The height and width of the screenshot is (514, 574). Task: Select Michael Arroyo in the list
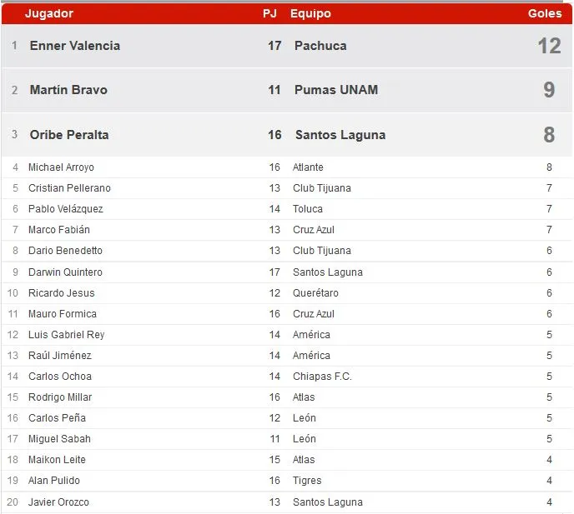pos(61,167)
